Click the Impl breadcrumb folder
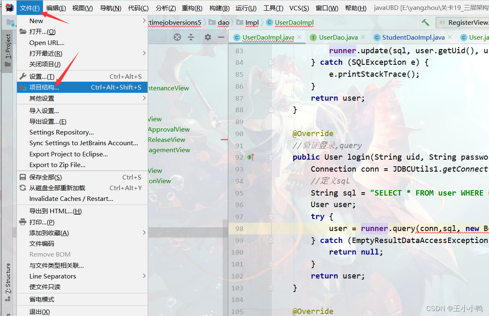This screenshot has width=489, height=316. point(248,22)
